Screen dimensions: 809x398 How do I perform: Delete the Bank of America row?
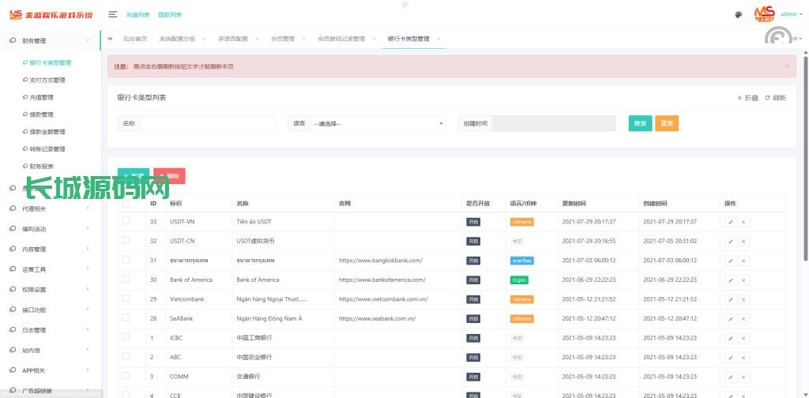(x=743, y=280)
